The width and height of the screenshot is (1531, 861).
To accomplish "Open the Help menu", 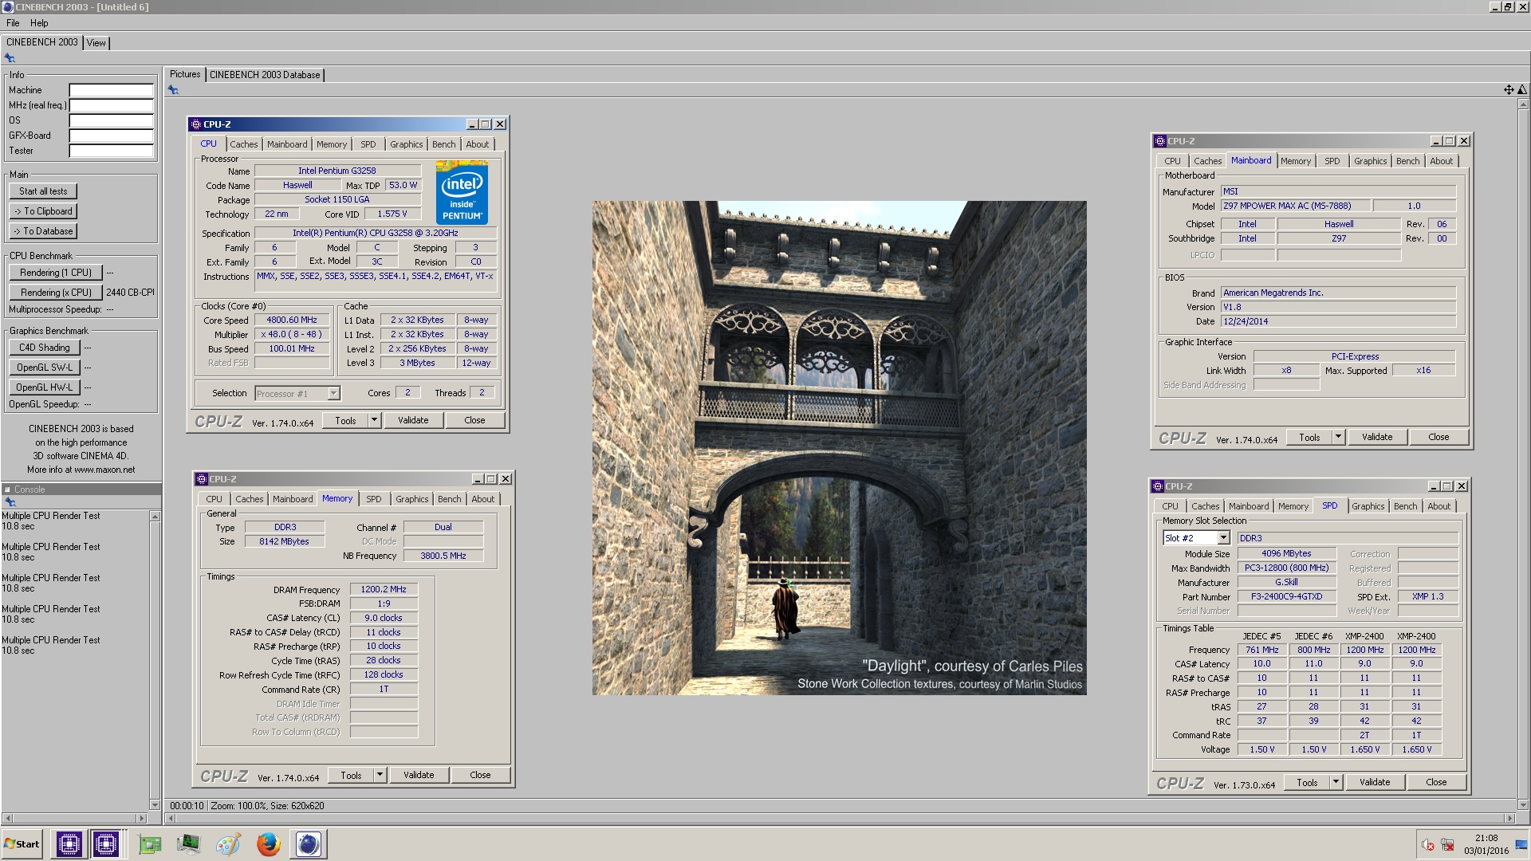I will (39, 23).
